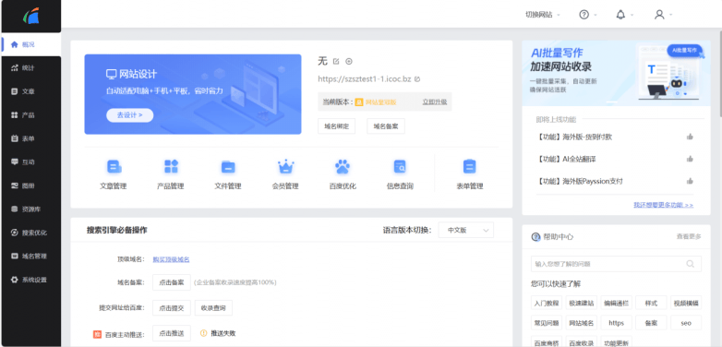Screen dimensions: 722x347
Task: Click the 入门教程 help tag
Action: tap(547, 303)
